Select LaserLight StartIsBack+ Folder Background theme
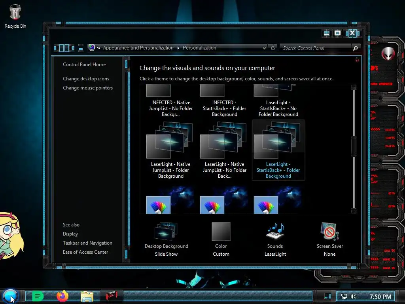Viewport: 405px width, 304px height. (x=278, y=150)
